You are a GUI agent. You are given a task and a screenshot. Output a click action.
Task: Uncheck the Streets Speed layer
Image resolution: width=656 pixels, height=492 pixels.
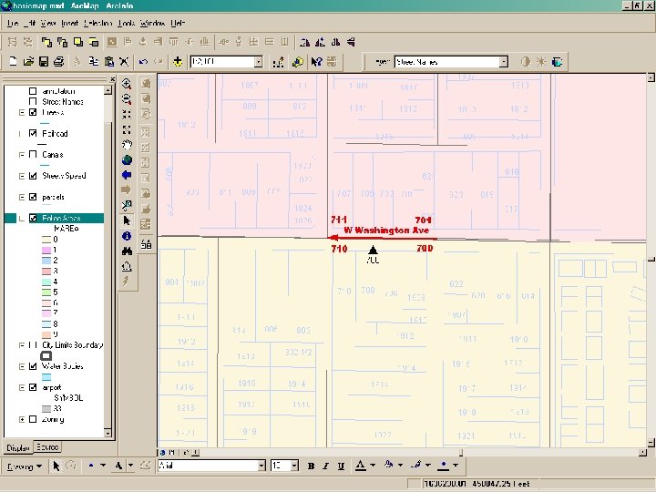33,176
